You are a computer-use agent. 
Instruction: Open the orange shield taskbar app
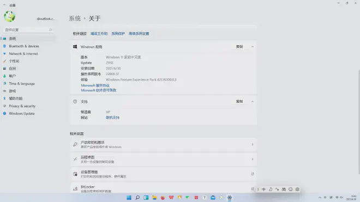[179, 198]
